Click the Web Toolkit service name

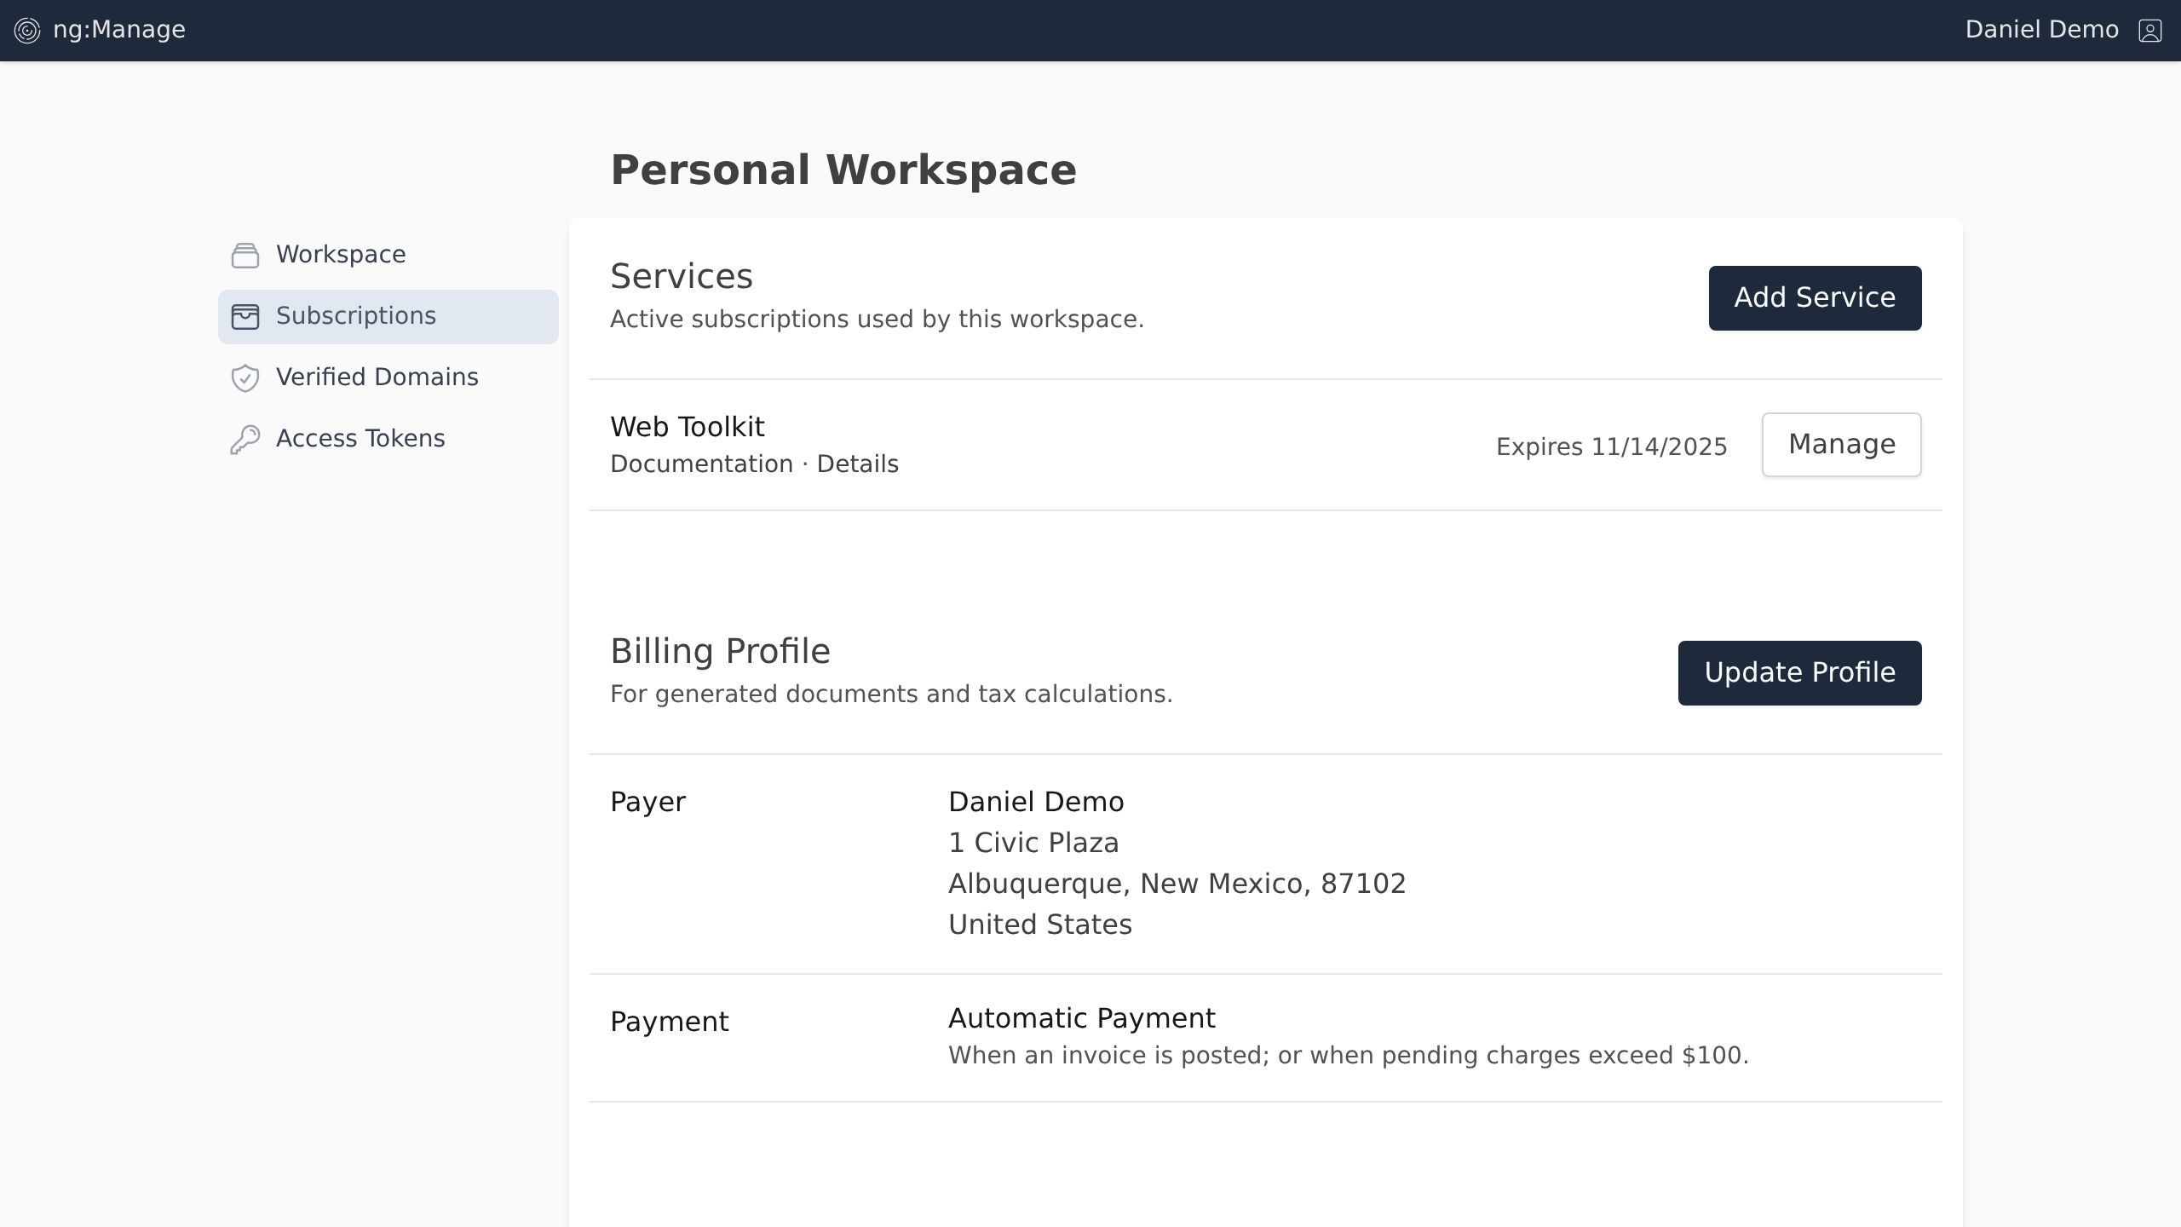(x=687, y=427)
